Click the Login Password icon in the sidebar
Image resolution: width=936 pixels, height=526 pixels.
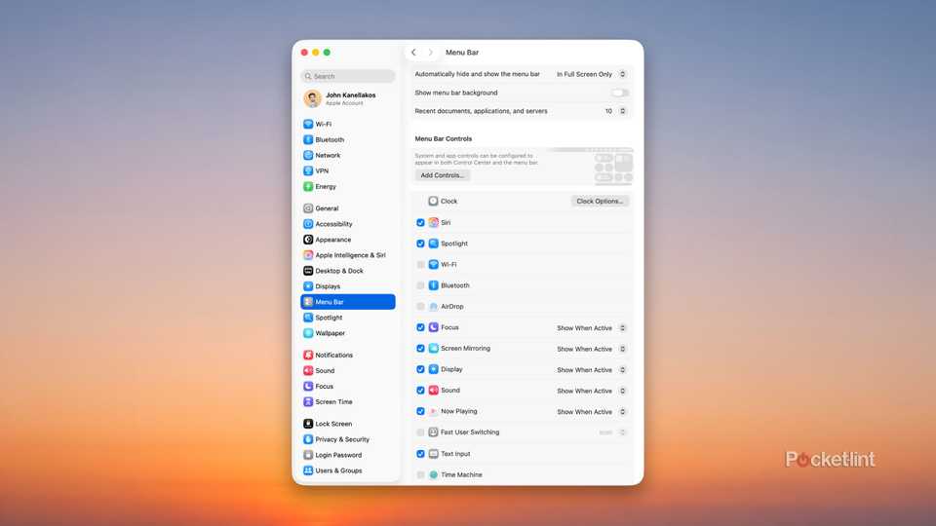click(x=308, y=455)
